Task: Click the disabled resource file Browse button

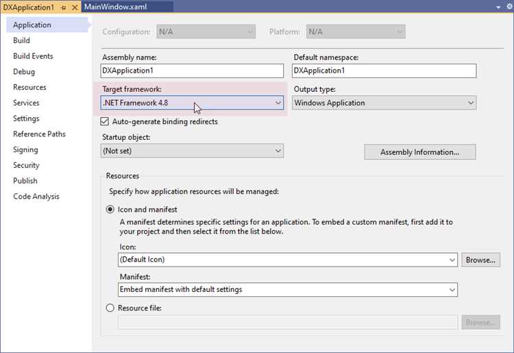Action: point(480,322)
